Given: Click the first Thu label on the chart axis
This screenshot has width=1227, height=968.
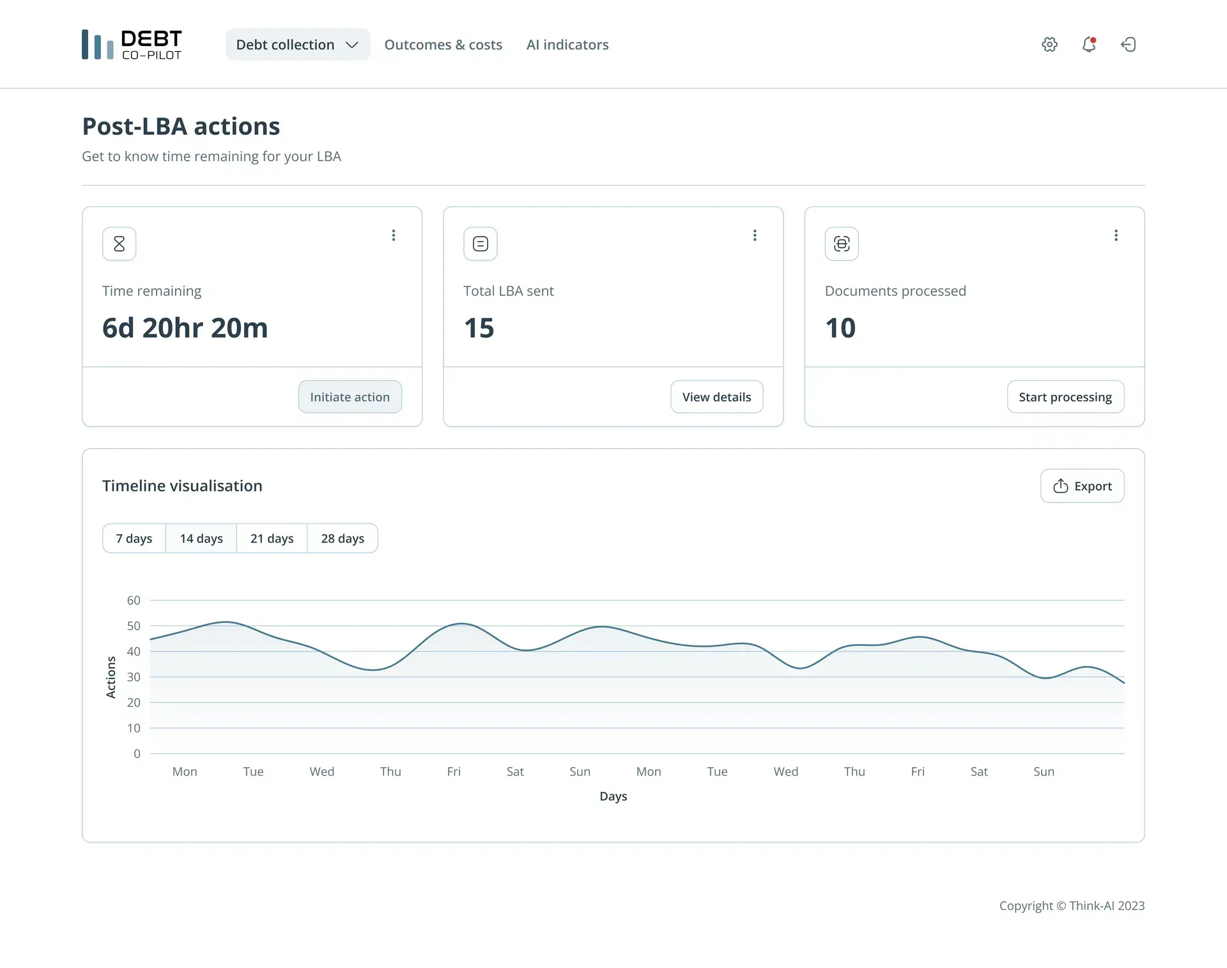Looking at the screenshot, I should 390,771.
